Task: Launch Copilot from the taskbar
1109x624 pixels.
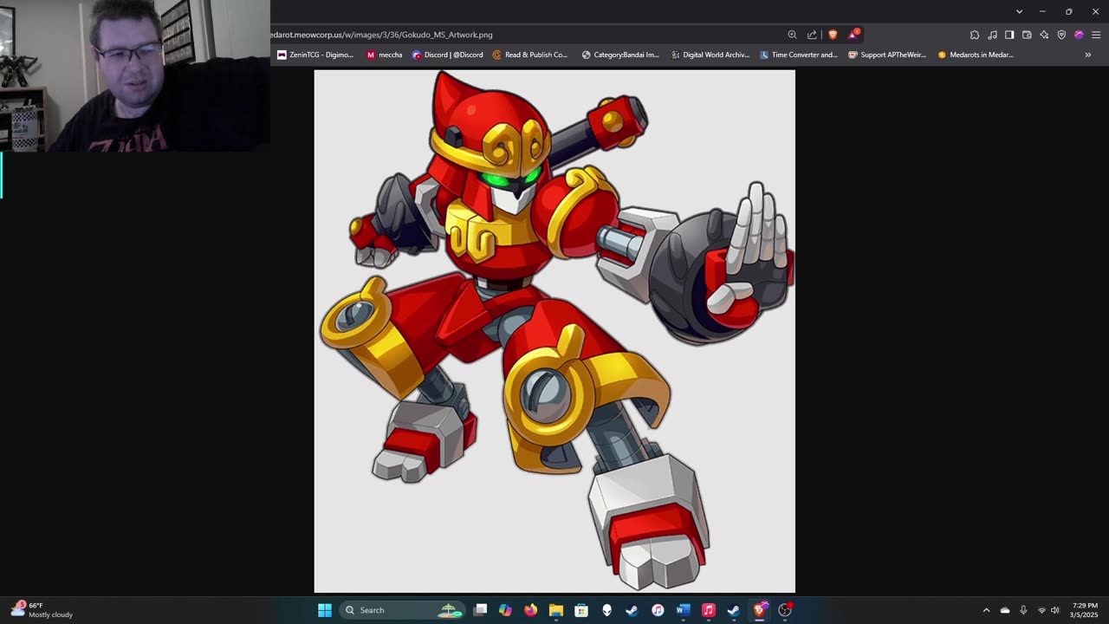Action: point(506,610)
